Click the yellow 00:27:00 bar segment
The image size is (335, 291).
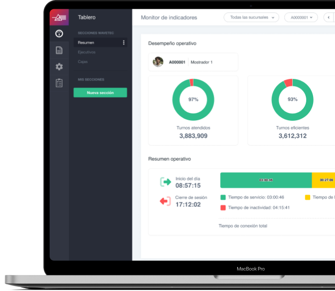[324, 180]
